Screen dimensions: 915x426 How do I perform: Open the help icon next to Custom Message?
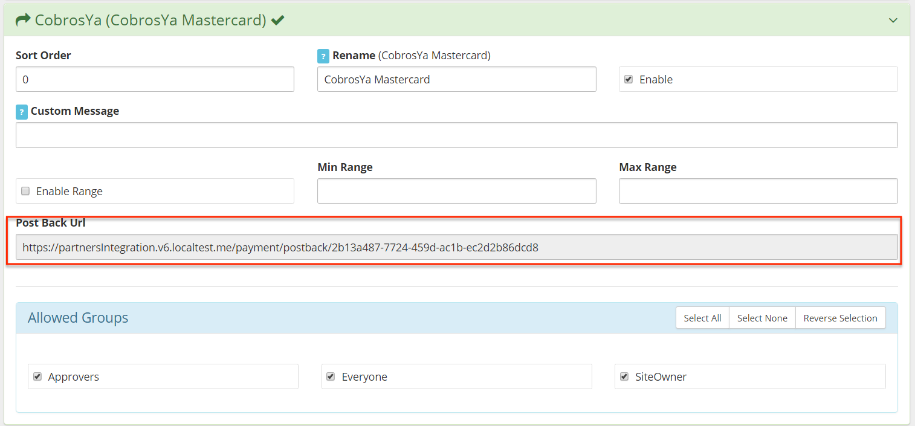click(22, 112)
